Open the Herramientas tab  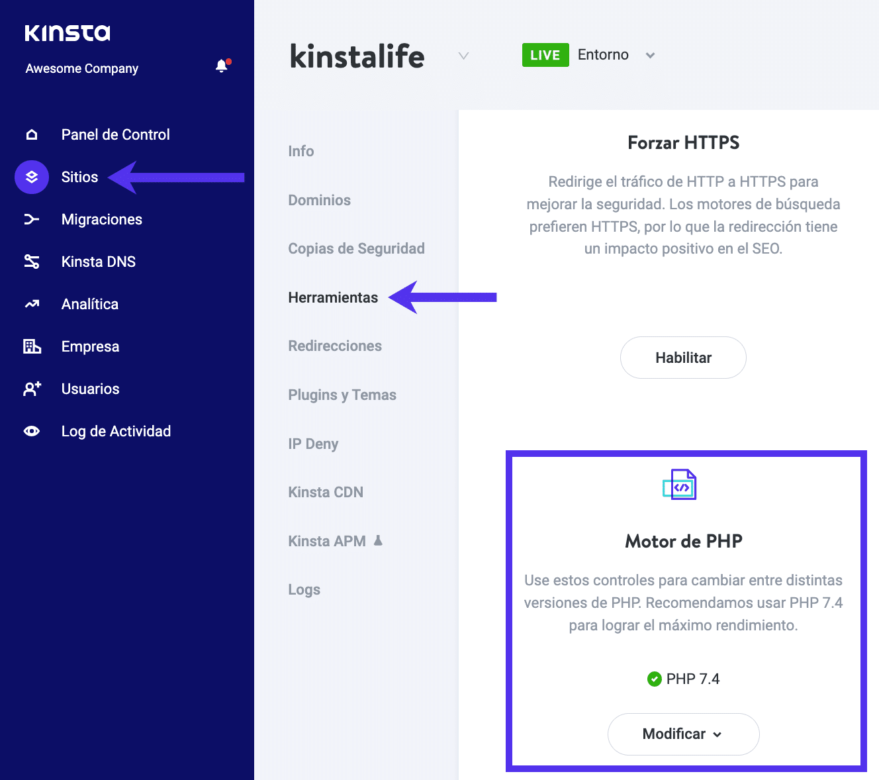[x=333, y=298]
